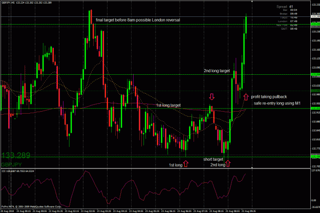Click the 'Spread: 41' readout
320x213 pixels.
pyautogui.click(x=285, y=7)
